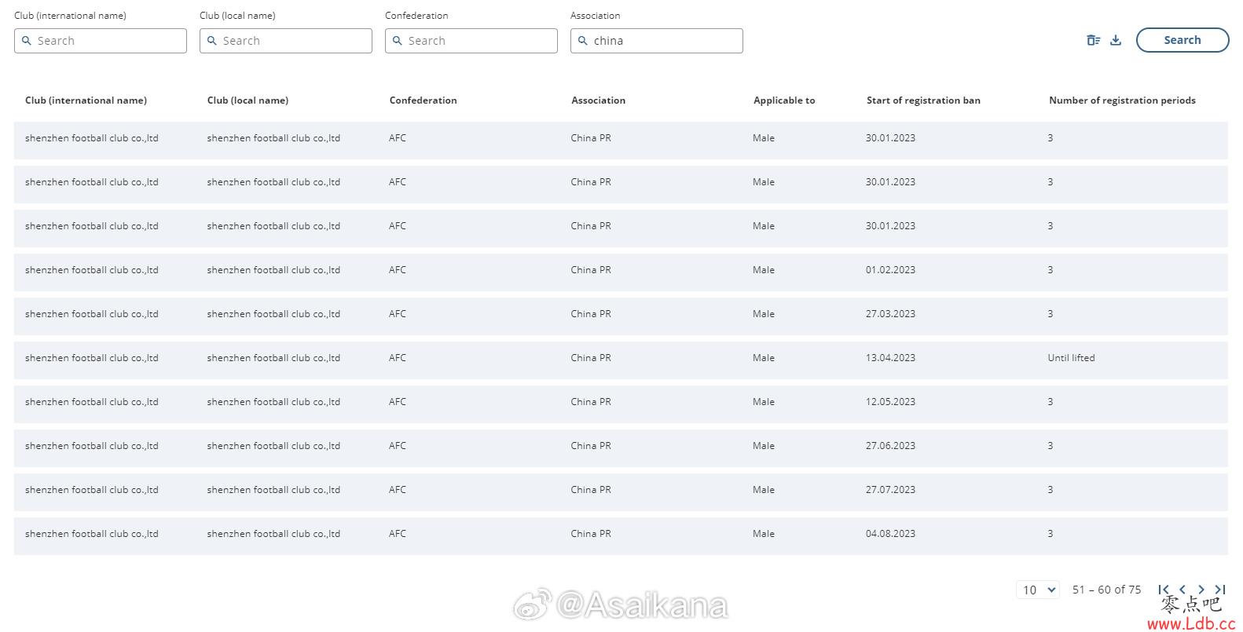
Task: Click 'Male' in the 13.04.2023 row
Action: pyautogui.click(x=764, y=358)
